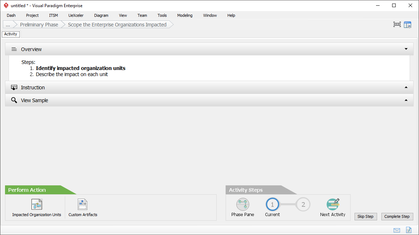Collapse the Overview section arrow
This screenshot has height=235, width=419.
click(406, 49)
